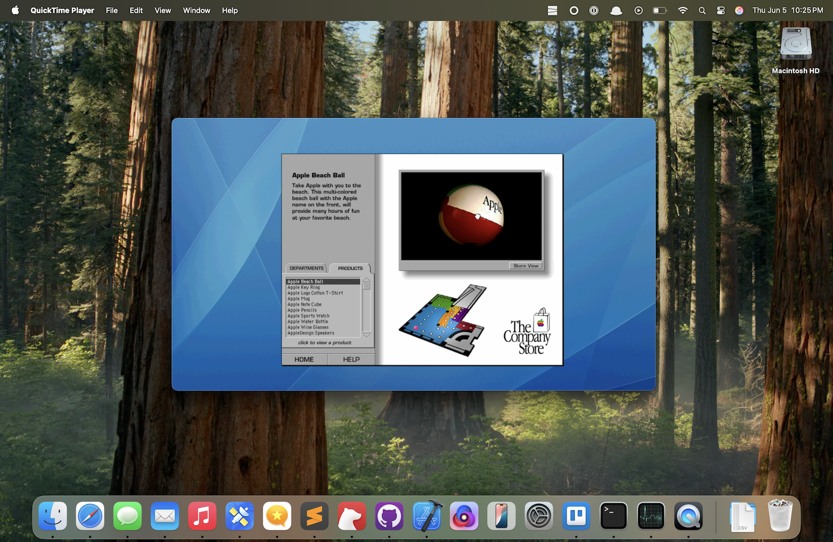The height and width of the screenshot is (542, 833).
Task: Open Bear from the Dock
Action: 352,516
